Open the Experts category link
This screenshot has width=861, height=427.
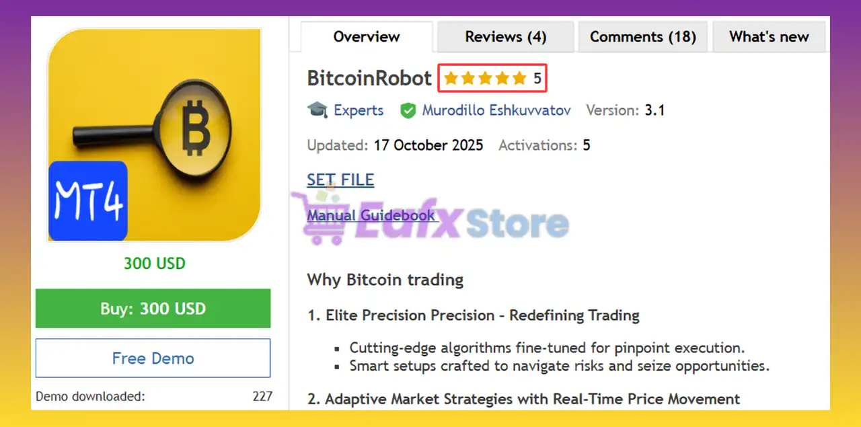359,110
